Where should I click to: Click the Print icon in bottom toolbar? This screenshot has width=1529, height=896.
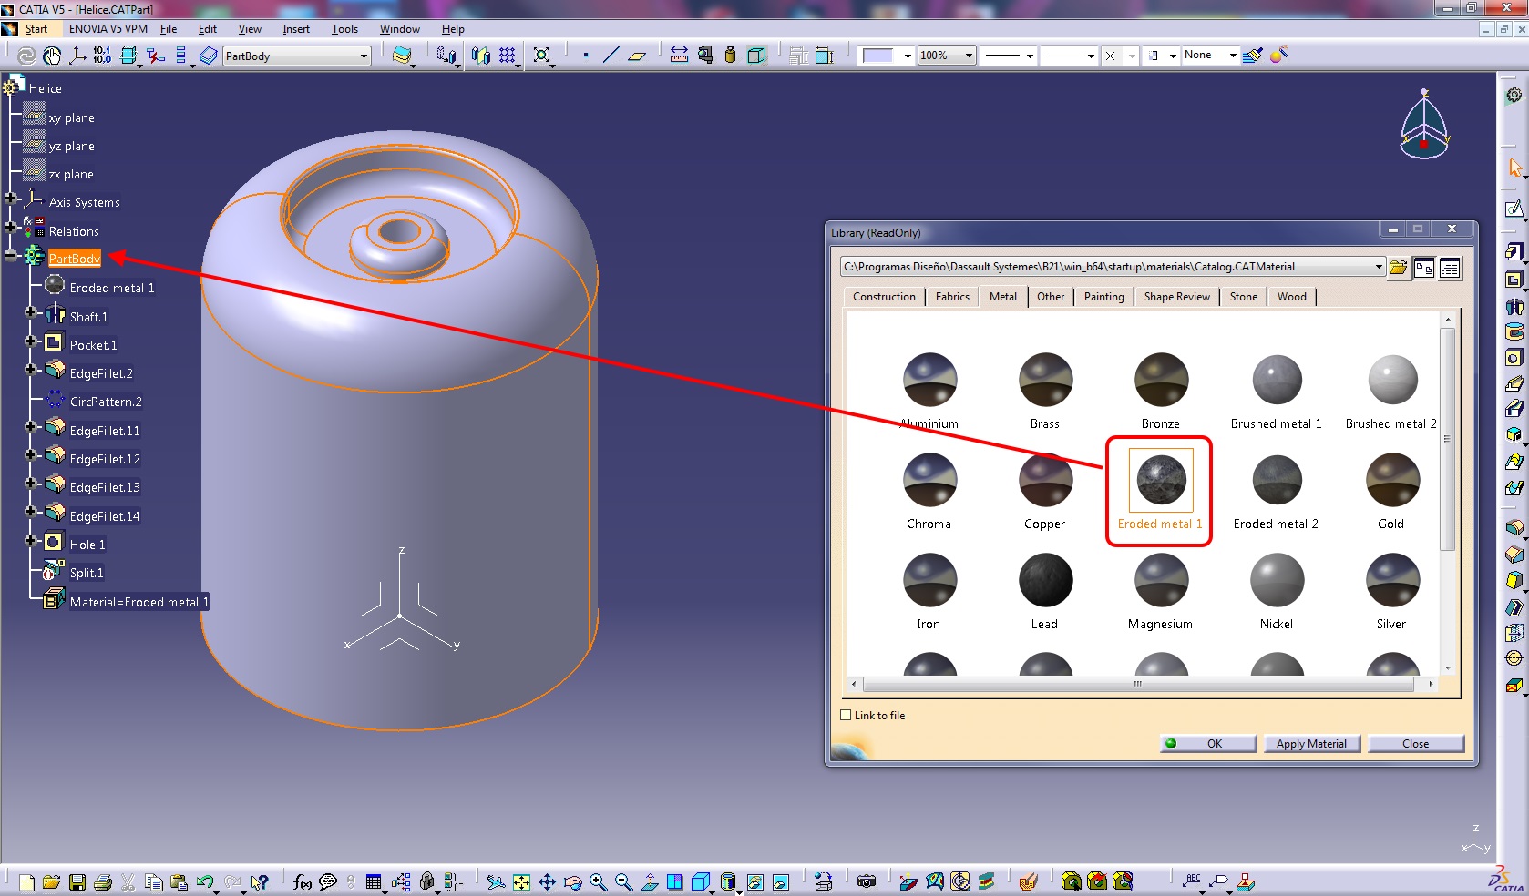pyautogui.click(x=102, y=881)
